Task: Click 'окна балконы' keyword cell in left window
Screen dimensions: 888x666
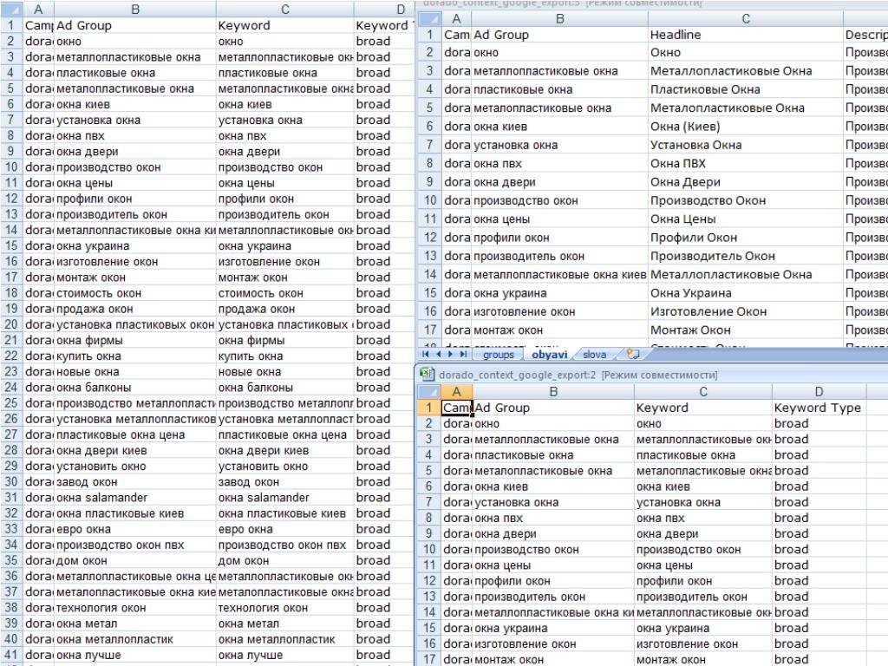Action: click(x=284, y=388)
